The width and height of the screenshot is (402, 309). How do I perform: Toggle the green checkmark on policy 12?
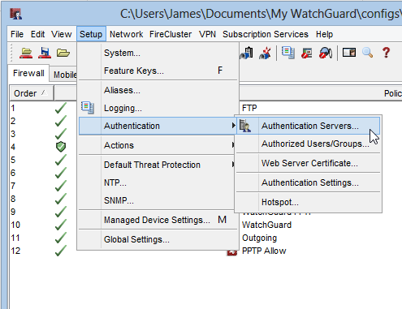[61, 251]
